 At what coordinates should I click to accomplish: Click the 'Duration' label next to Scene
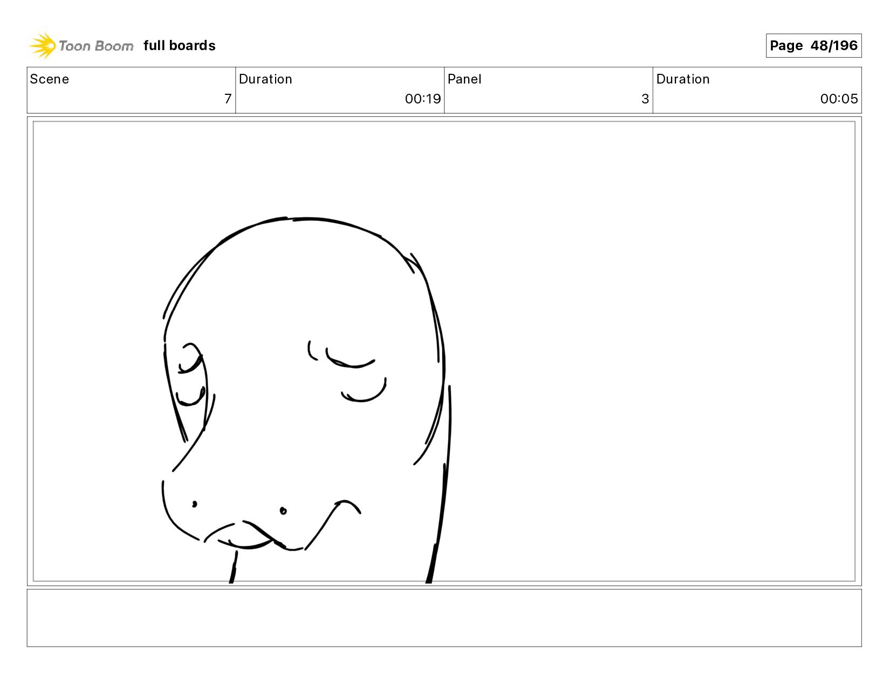coord(265,79)
